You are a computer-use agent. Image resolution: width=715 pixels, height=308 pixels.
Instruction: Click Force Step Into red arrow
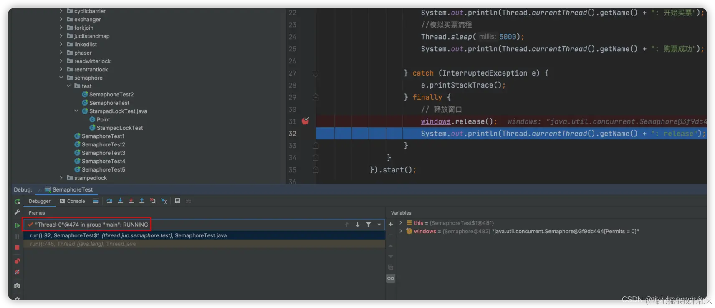click(131, 201)
